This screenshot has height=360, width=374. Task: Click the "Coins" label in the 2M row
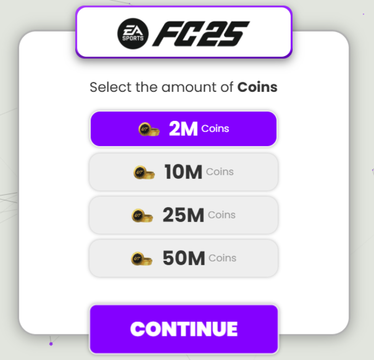pyautogui.click(x=215, y=129)
